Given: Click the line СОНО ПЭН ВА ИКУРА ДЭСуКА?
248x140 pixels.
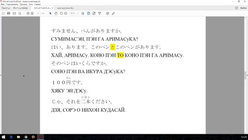Looking at the screenshot, I should 88,72.
